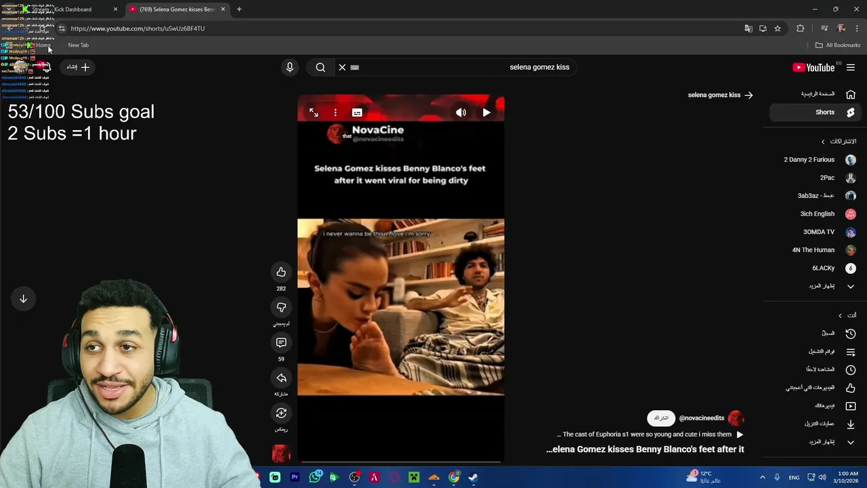
Task: Open the short's three-dot more options
Action: (335, 113)
